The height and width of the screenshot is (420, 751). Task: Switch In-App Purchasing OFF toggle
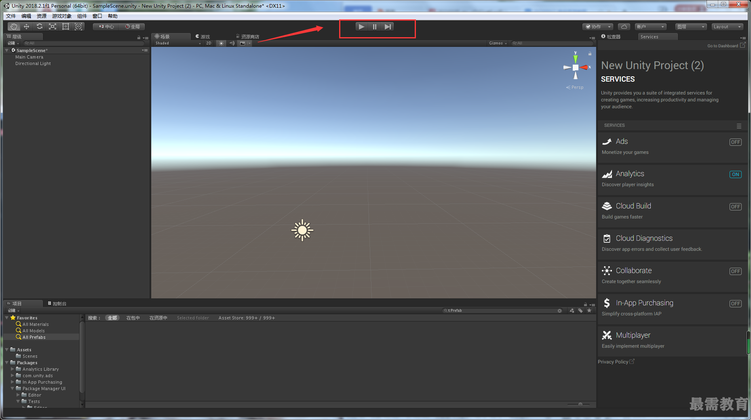tap(735, 304)
